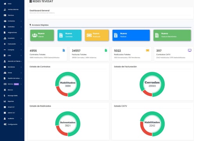This screenshot has height=141, width=197.
Task: Expand the Facturación submenu chevron
Action: (x=21, y=44)
